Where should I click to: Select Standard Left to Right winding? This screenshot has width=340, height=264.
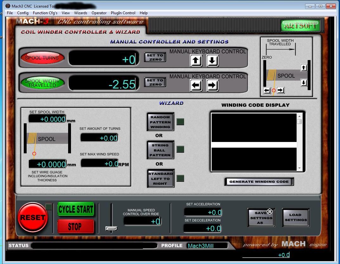click(x=160, y=178)
